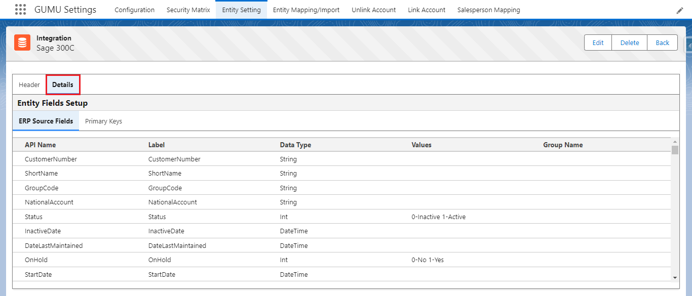Click the scrollbar up arrow in table
Screen dimensions: 692x296
pyautogui.click(x=675, y=142)
